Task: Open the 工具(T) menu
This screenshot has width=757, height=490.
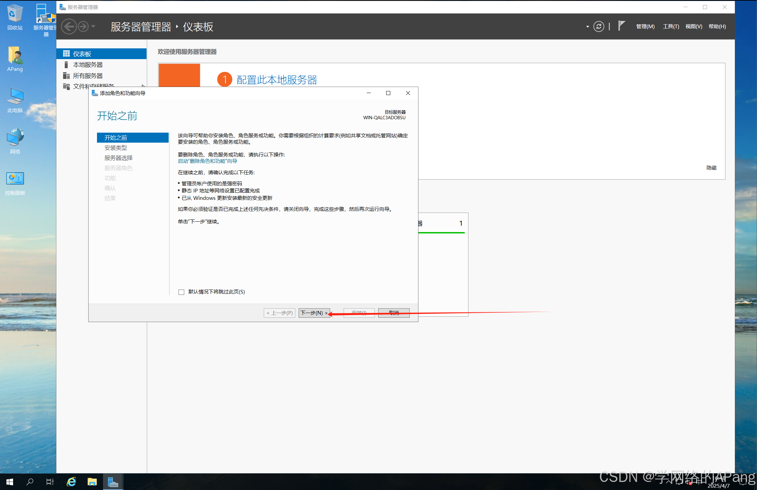Action: coord(670,27)
